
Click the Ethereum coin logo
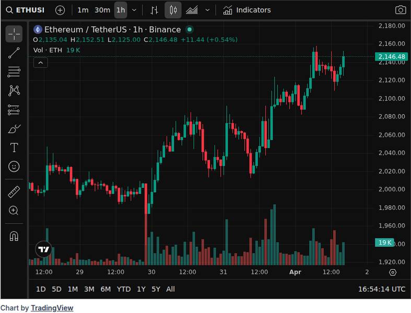tap(38, 30)
